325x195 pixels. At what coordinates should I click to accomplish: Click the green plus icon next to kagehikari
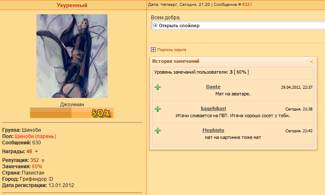[x=158, y=109]
